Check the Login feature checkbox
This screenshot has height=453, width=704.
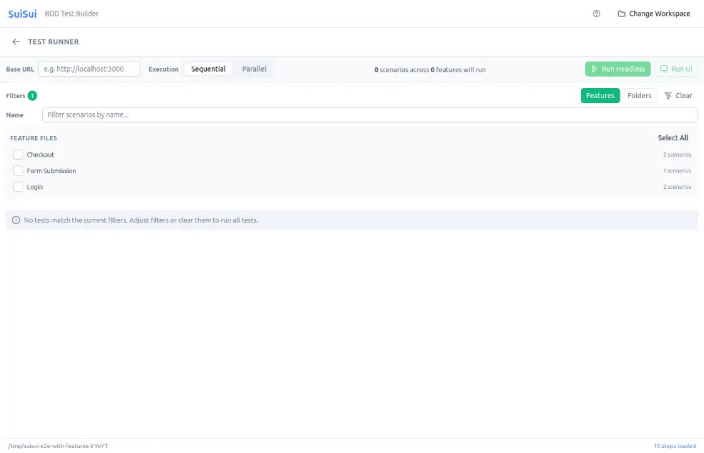(18, 187)
